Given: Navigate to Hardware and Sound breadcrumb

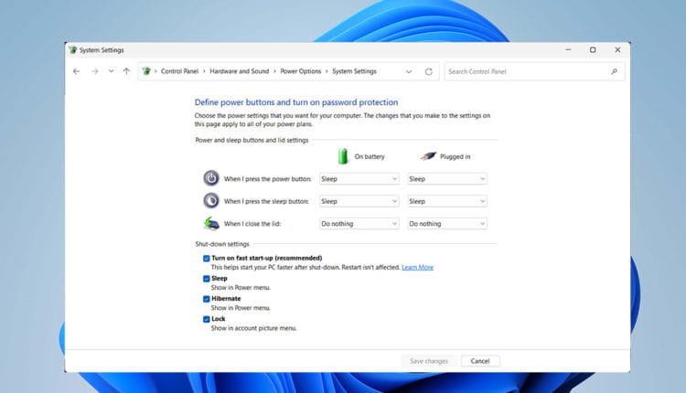Looking at the screenshot, I should point(240,71).
